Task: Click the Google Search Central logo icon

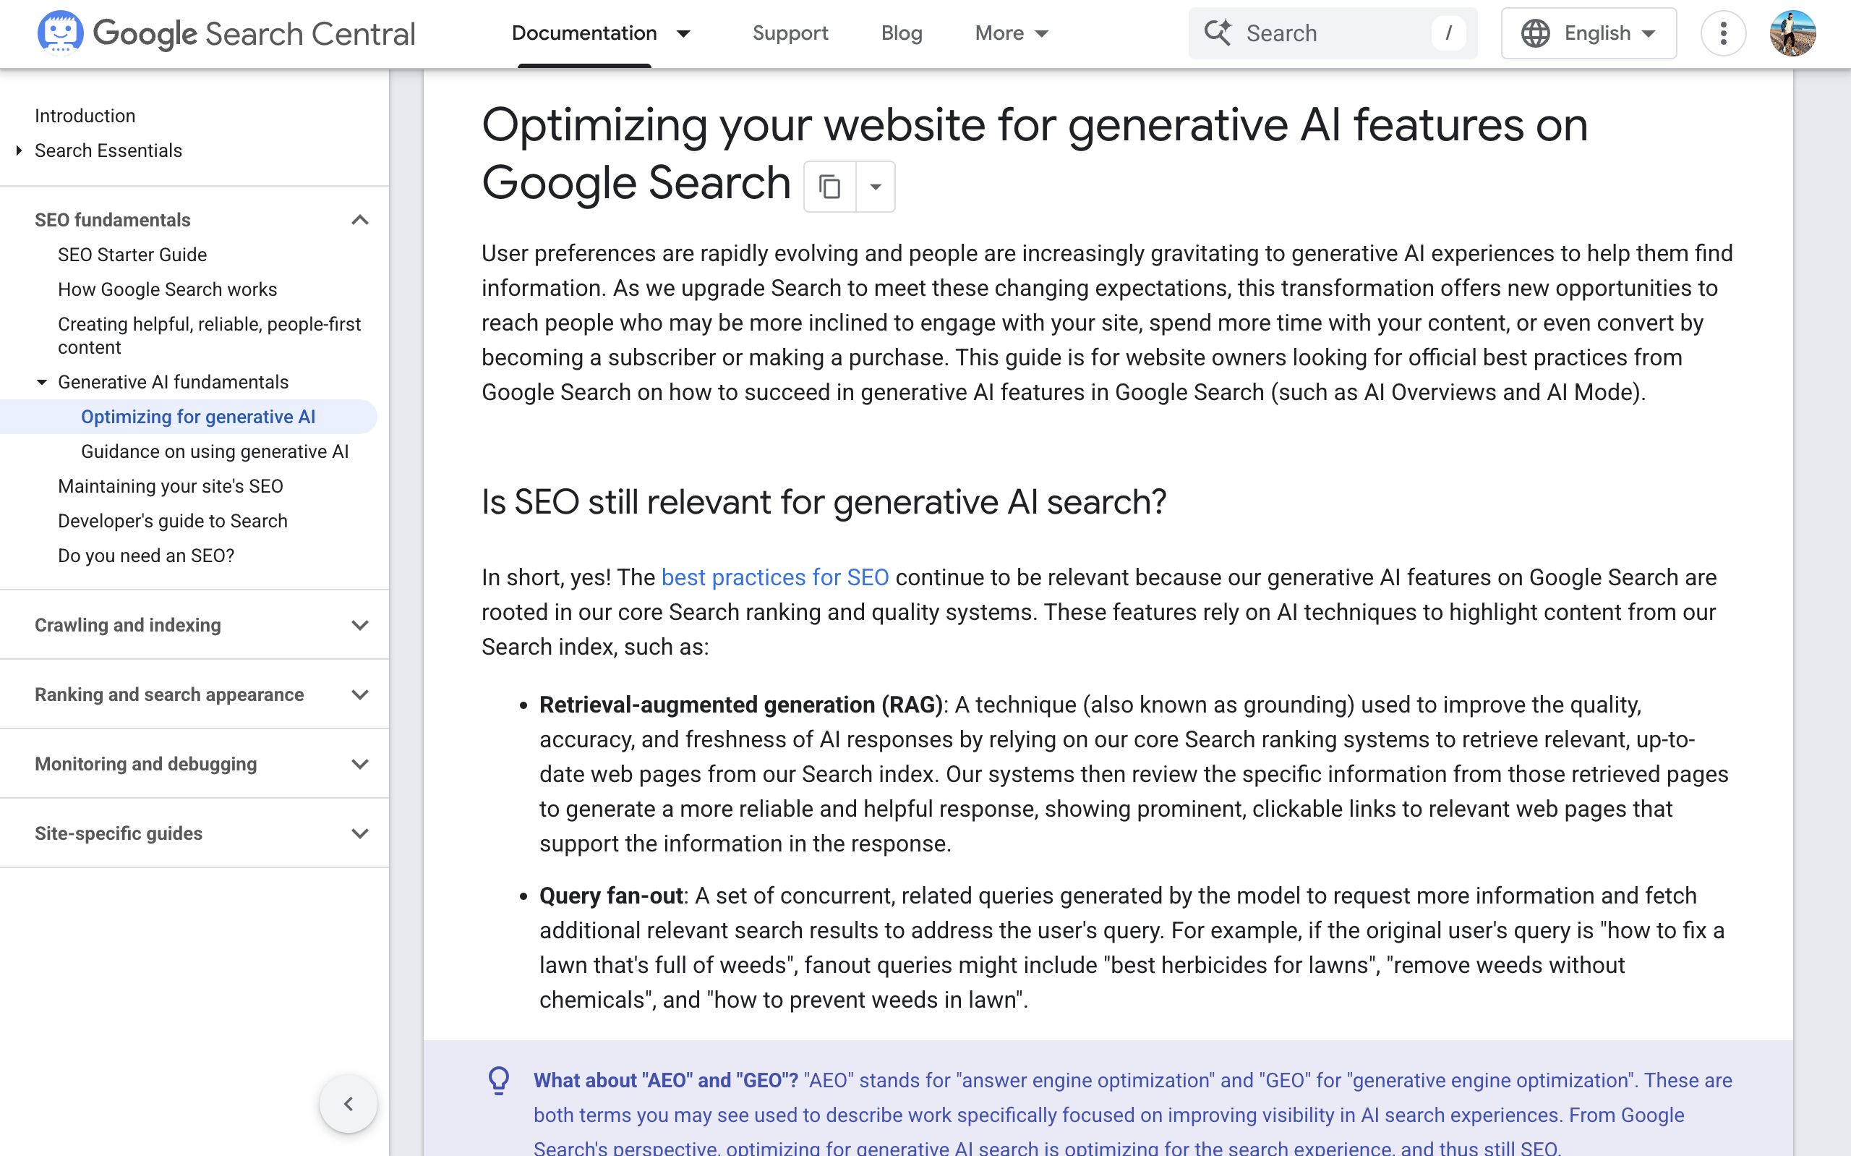Action: pos(60,33)
